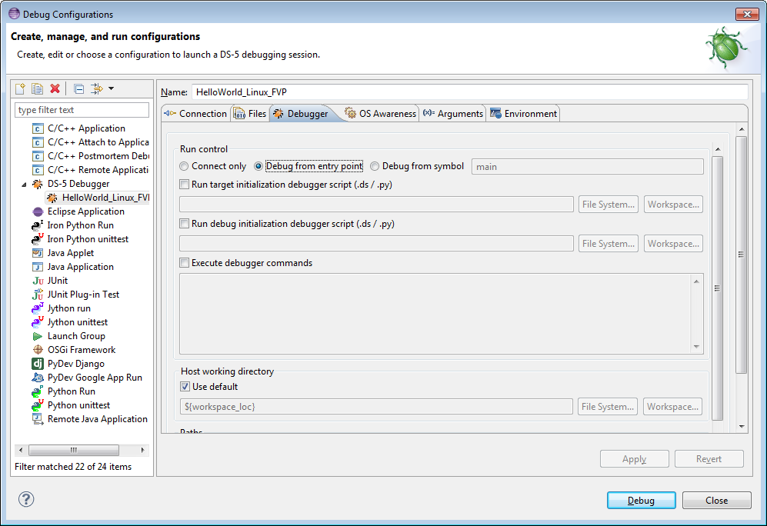Click the type filter text field
This screenshot has height=526, width=767.
82,110
